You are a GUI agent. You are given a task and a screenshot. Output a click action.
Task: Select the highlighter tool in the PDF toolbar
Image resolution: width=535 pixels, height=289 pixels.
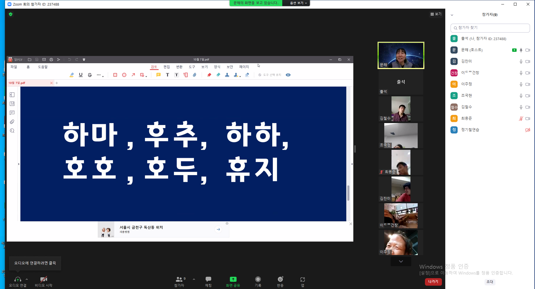pos(72,75)
